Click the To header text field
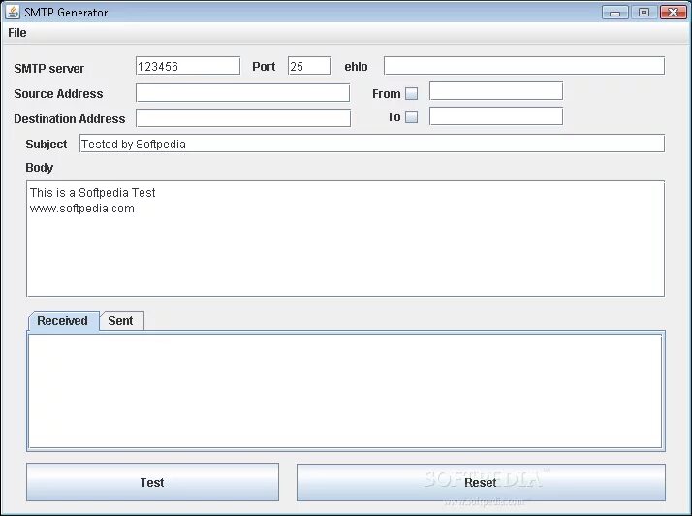The width and height of the screenshot is (692, 516). point(496,116)
